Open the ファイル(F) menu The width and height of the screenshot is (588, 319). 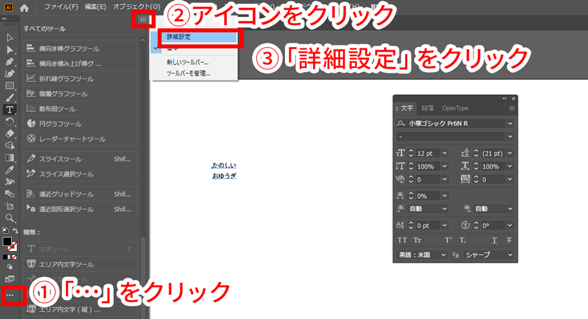tap(61, 7)
